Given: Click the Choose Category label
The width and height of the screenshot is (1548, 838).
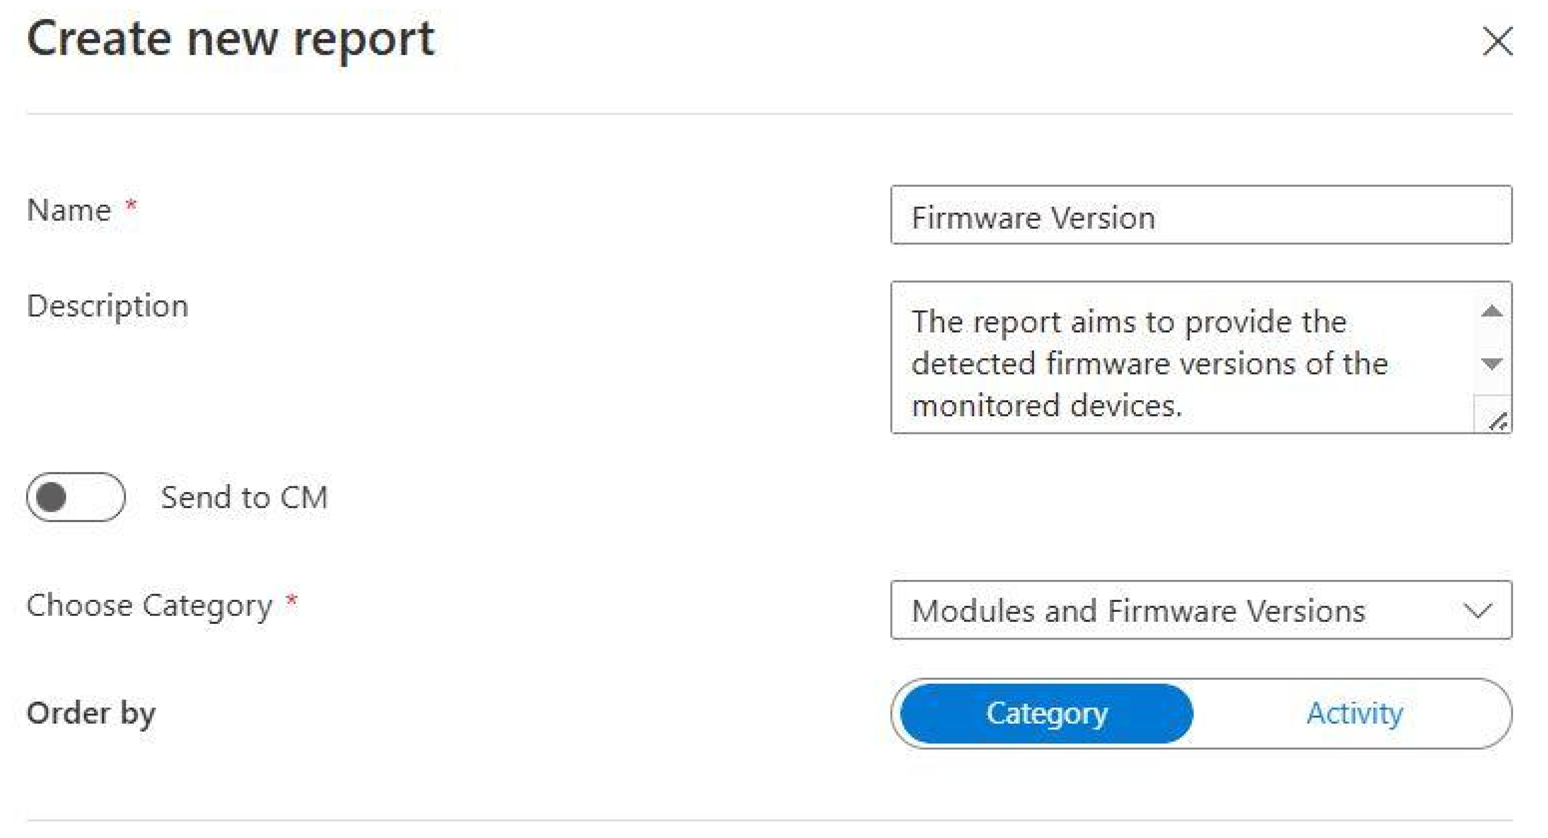Looking at the screenshot, I should (149, 606).
